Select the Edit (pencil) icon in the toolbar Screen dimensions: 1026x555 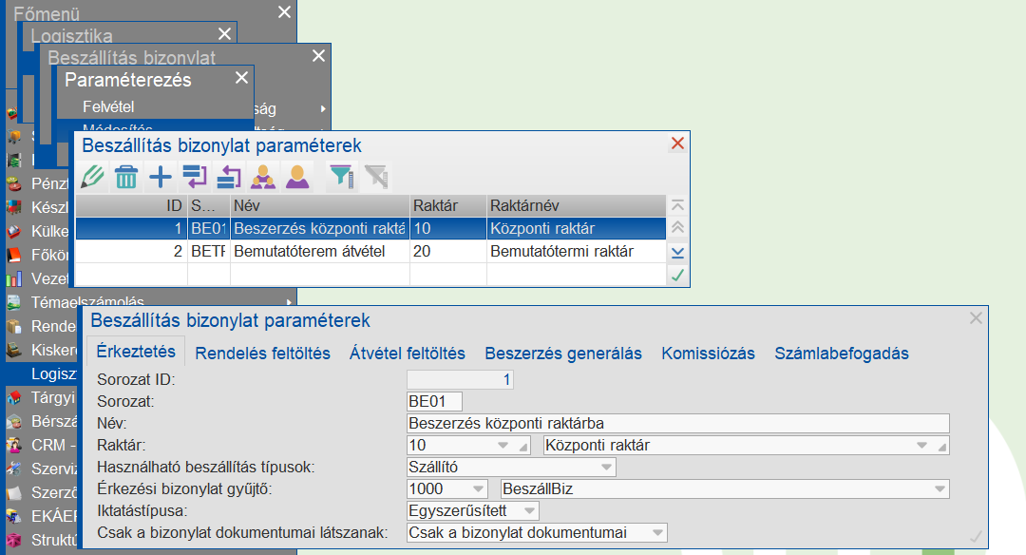pyautogui.click(x=92, y=177)
